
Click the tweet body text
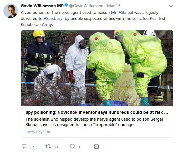point(93,18)
